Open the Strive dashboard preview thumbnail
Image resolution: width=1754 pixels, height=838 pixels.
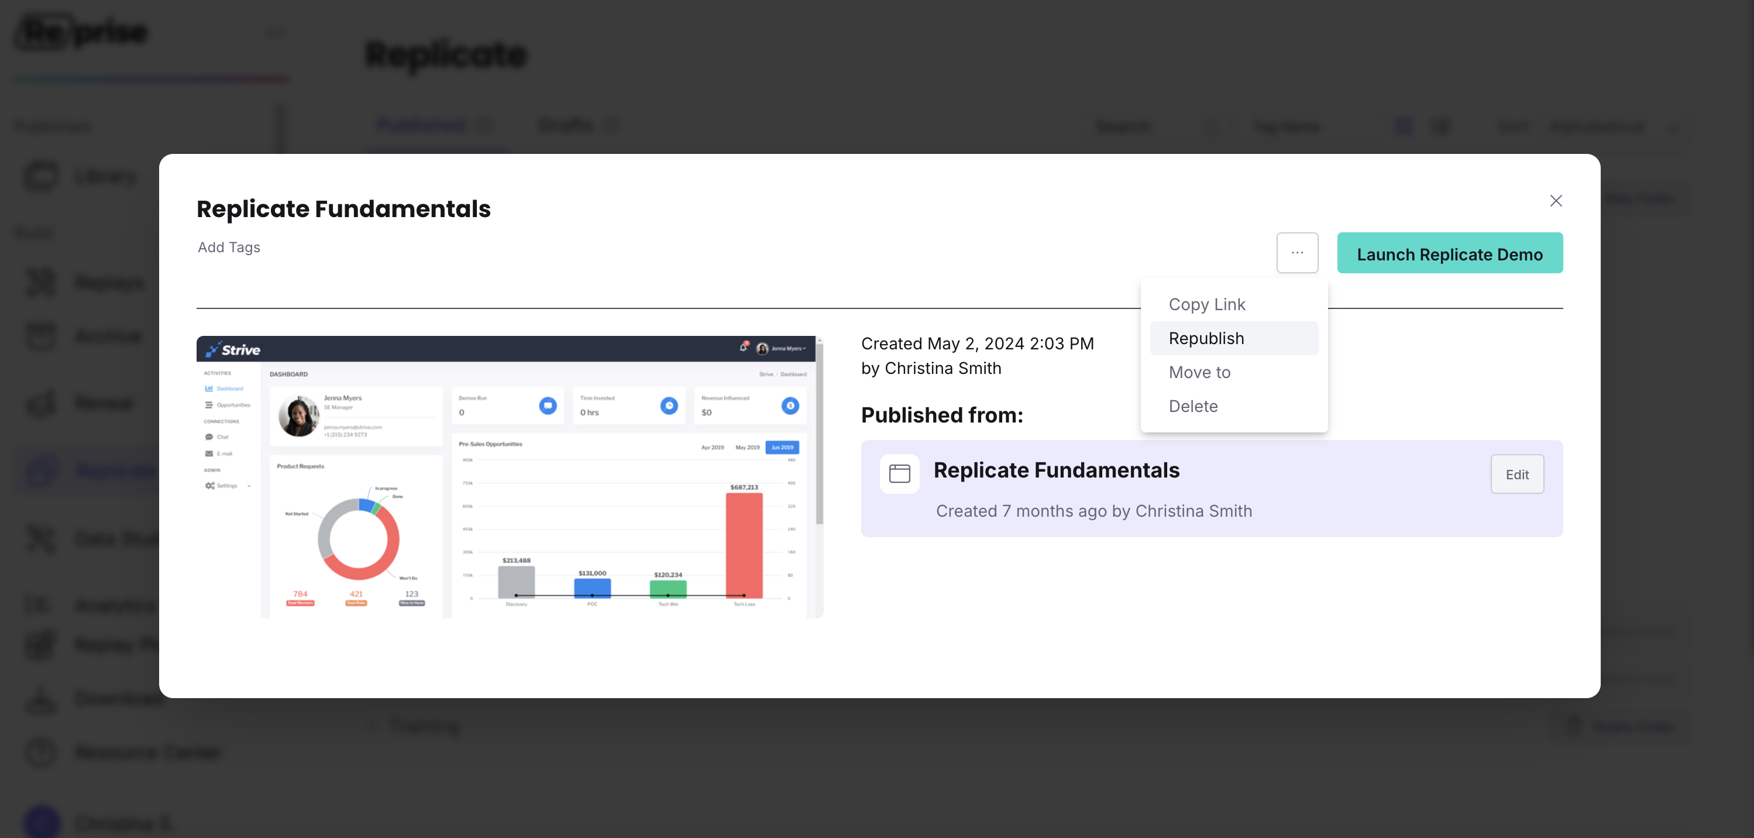click(x=510, y=477)
